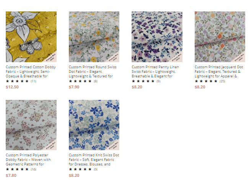Image resolution: width=249 pixels, height=183 pixels.
Task: Click star rating with 11 reviews
Action: (21, 81)
